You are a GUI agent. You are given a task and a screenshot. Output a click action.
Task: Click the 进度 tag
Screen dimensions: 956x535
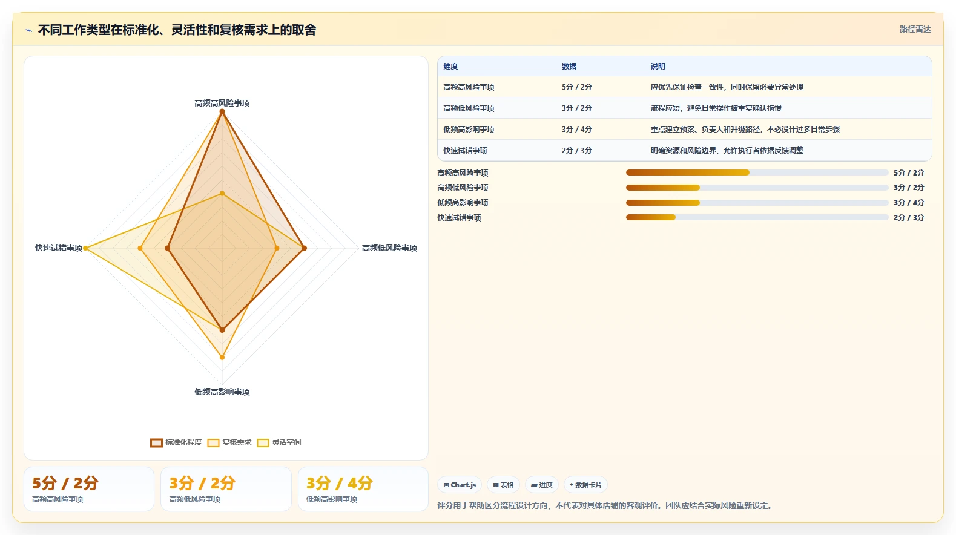click(542, 485)
